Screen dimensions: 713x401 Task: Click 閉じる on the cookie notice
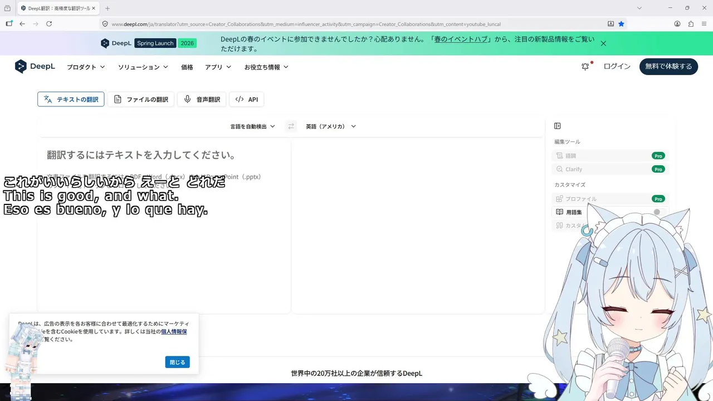(x=177, y=362)
